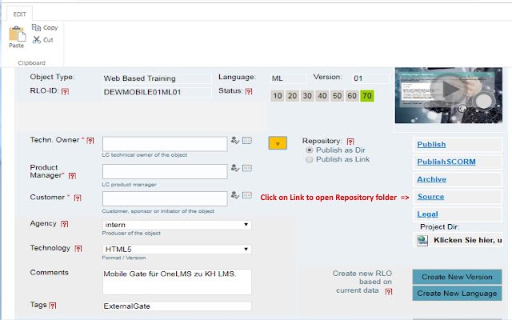Open help icon next to Agency
The image size is (512, 320).
point(65,224)
